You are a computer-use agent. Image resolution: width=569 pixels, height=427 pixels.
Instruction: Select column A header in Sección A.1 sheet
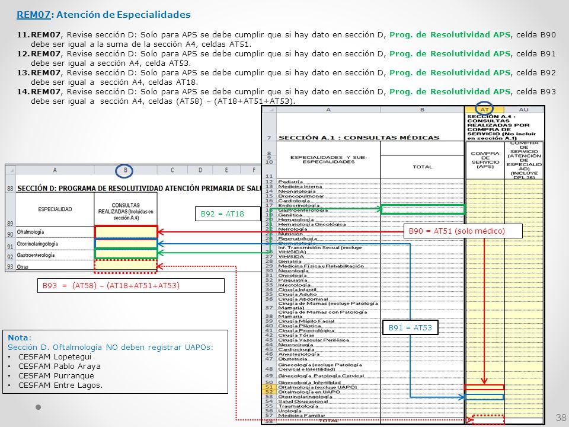328,109
